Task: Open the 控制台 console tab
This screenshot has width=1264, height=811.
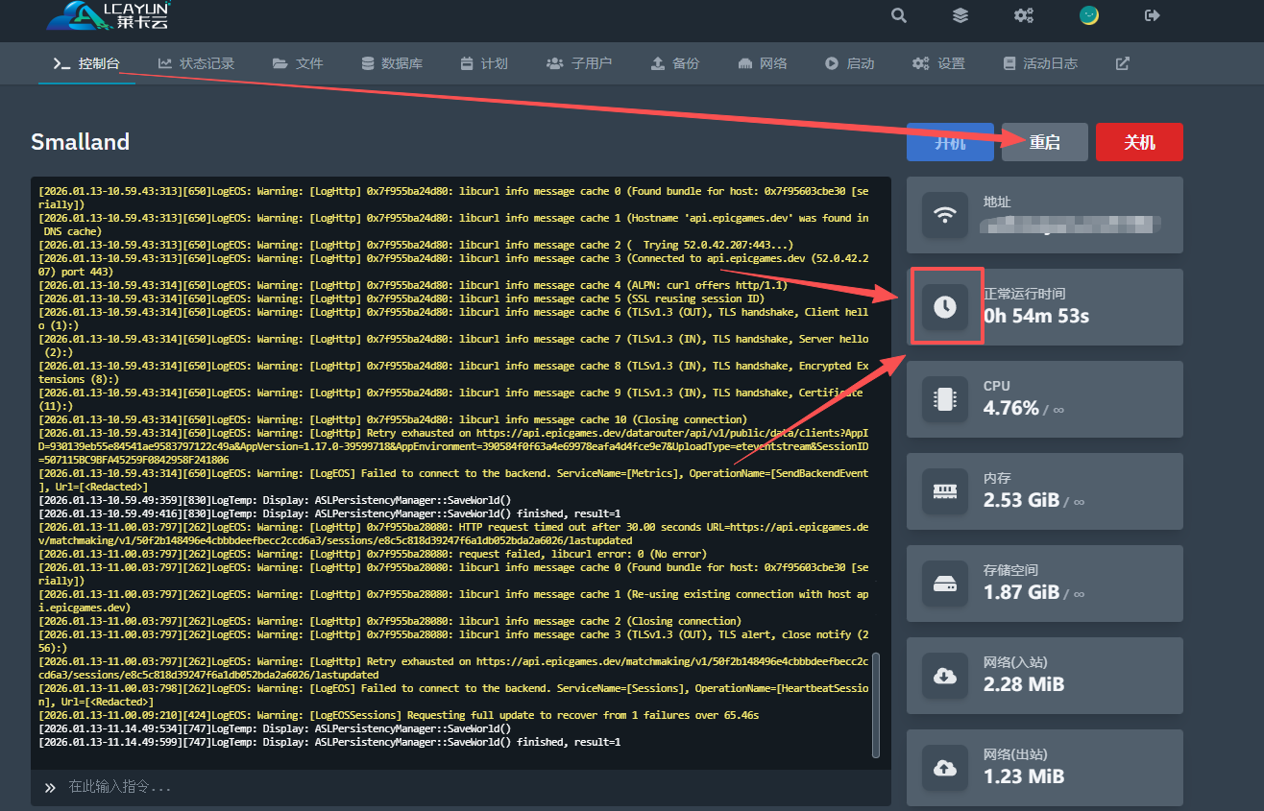Action: (86, 63)
